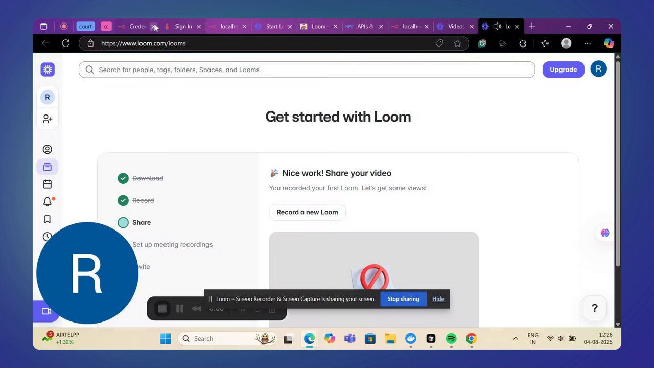Switch to the 'court' tab group
This screenshot has height=368, width=654.
pyautogui.click(x=86, y=26)
